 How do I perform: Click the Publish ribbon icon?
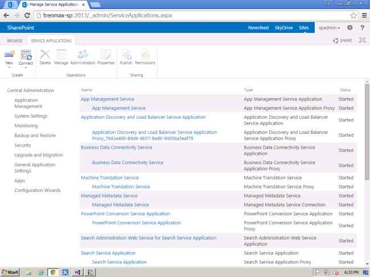click(x=126, y=54)
